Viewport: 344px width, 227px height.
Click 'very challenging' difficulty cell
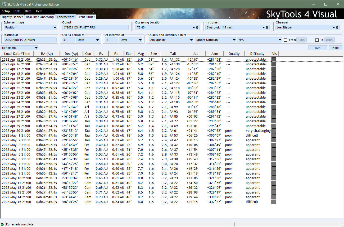point(258,131)
